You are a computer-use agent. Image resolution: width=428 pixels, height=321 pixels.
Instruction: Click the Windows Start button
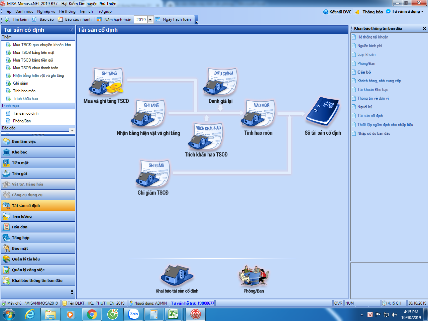pyautogui.click(x=9, y=314)
